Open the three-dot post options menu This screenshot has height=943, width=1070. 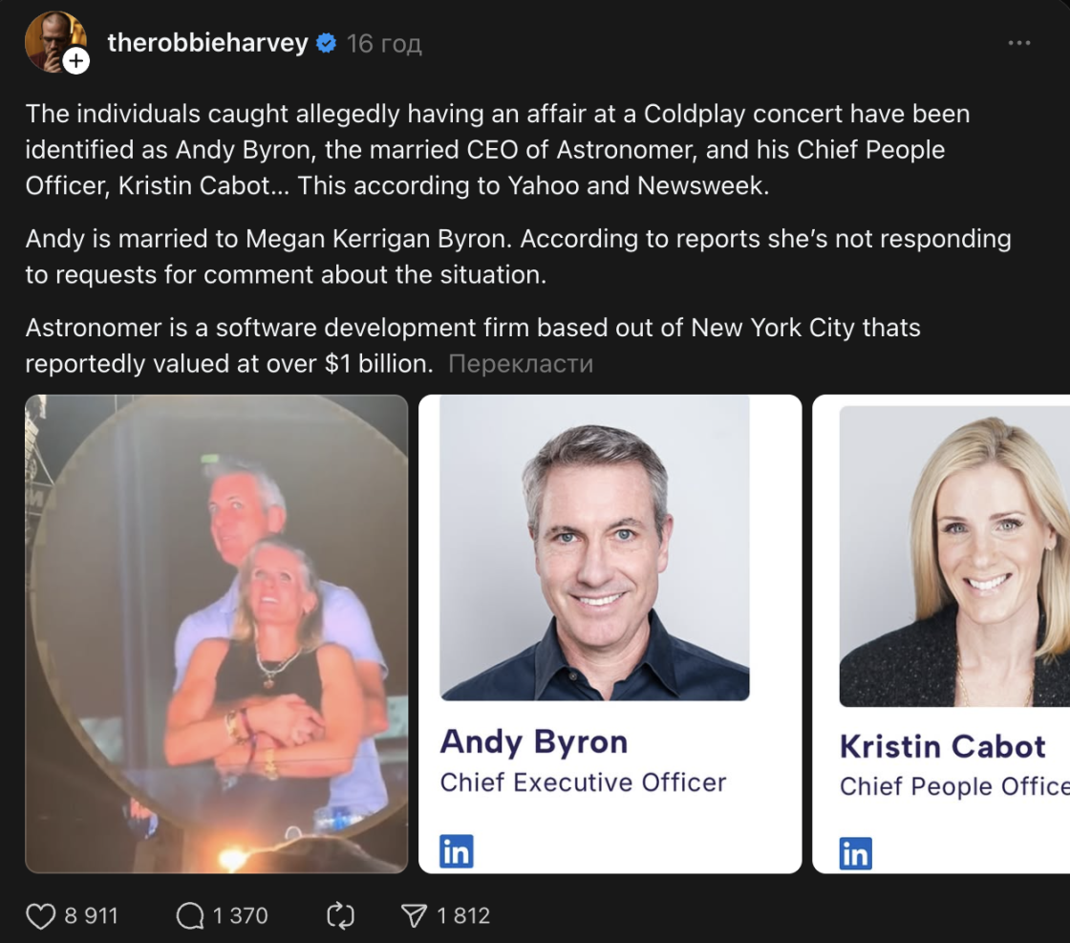[1018, 43]
